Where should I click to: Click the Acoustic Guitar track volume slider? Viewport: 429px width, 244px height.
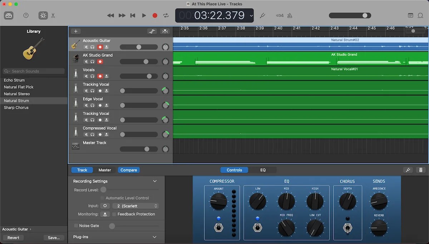(139, 47)
